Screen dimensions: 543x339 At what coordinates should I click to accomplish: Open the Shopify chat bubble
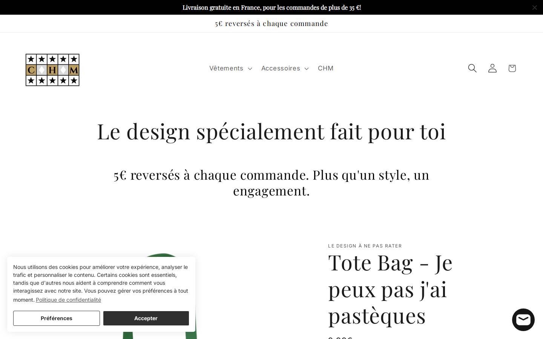(523, 320)
